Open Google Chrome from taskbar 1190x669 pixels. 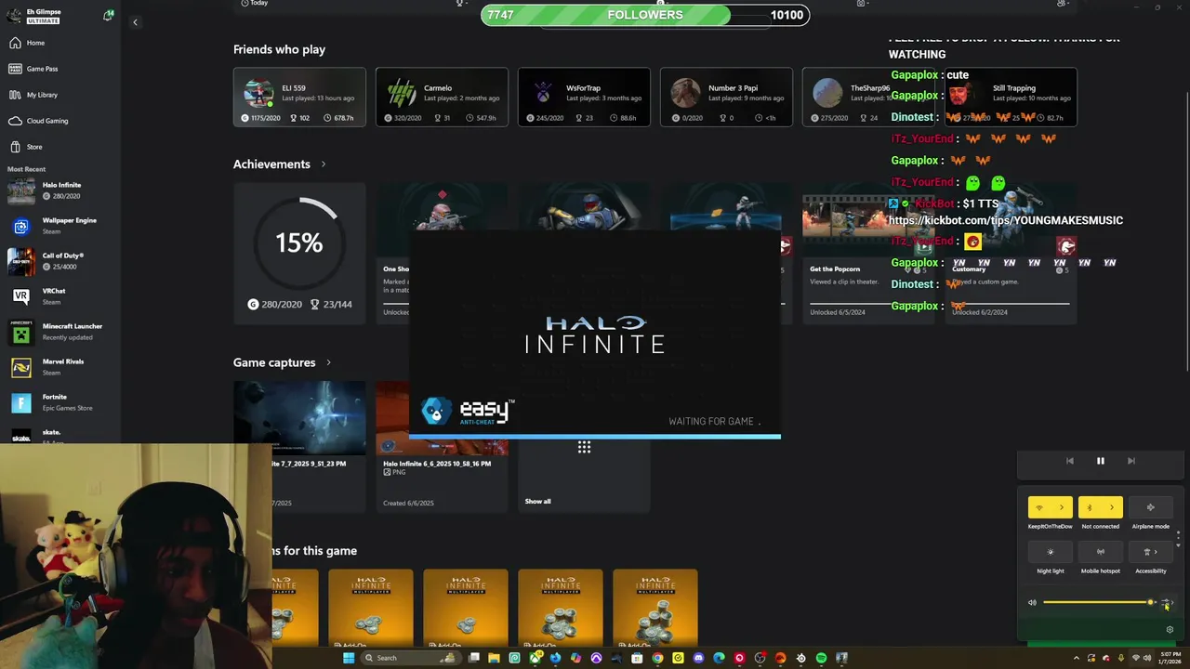pos(657,658)
